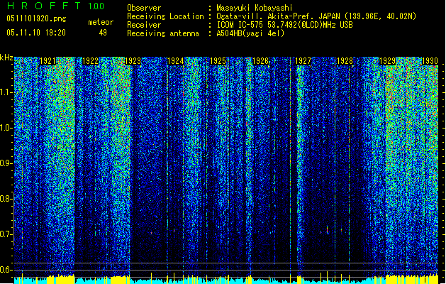
Task: Click the Receiver label
Action: (144, 25)
